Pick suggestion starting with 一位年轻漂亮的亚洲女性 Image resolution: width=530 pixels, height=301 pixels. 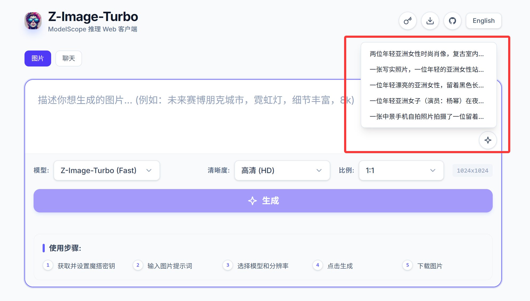point(427,85)
